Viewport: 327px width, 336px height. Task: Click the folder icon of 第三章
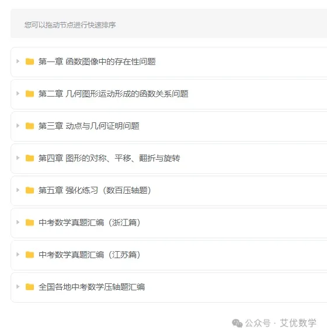coord(30,126)
